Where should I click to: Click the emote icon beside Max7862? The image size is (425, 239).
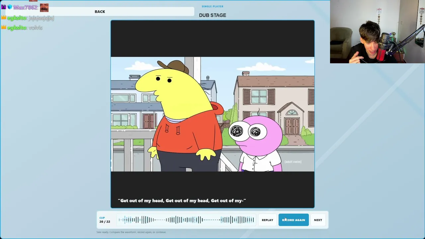point(44,7)
